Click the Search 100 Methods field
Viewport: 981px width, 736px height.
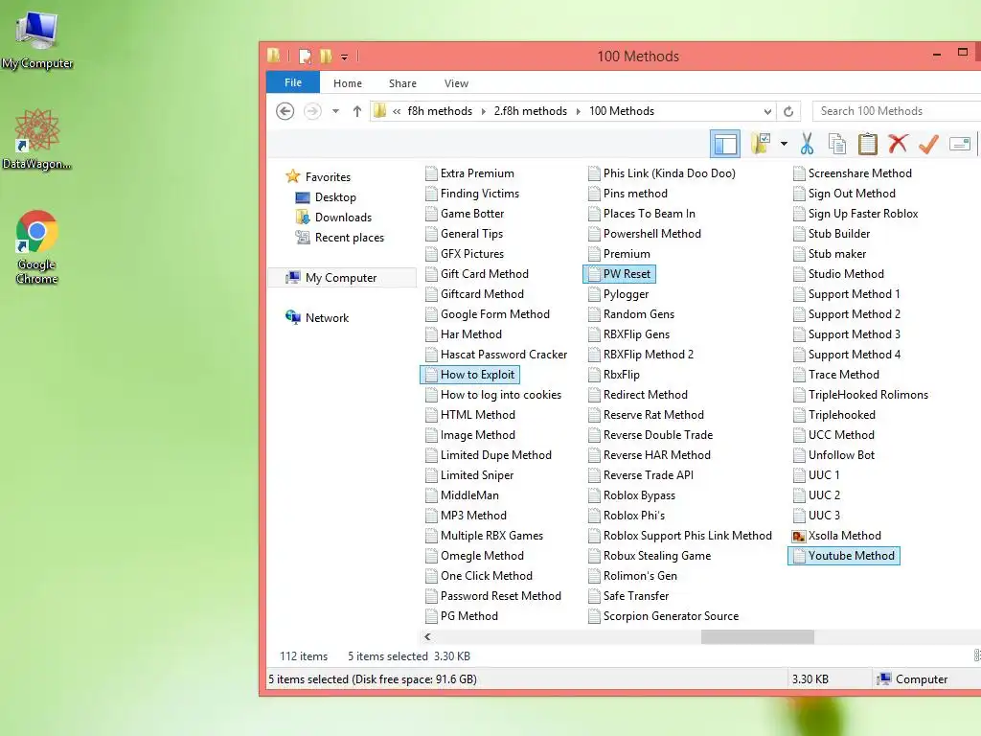coord(897,111)
